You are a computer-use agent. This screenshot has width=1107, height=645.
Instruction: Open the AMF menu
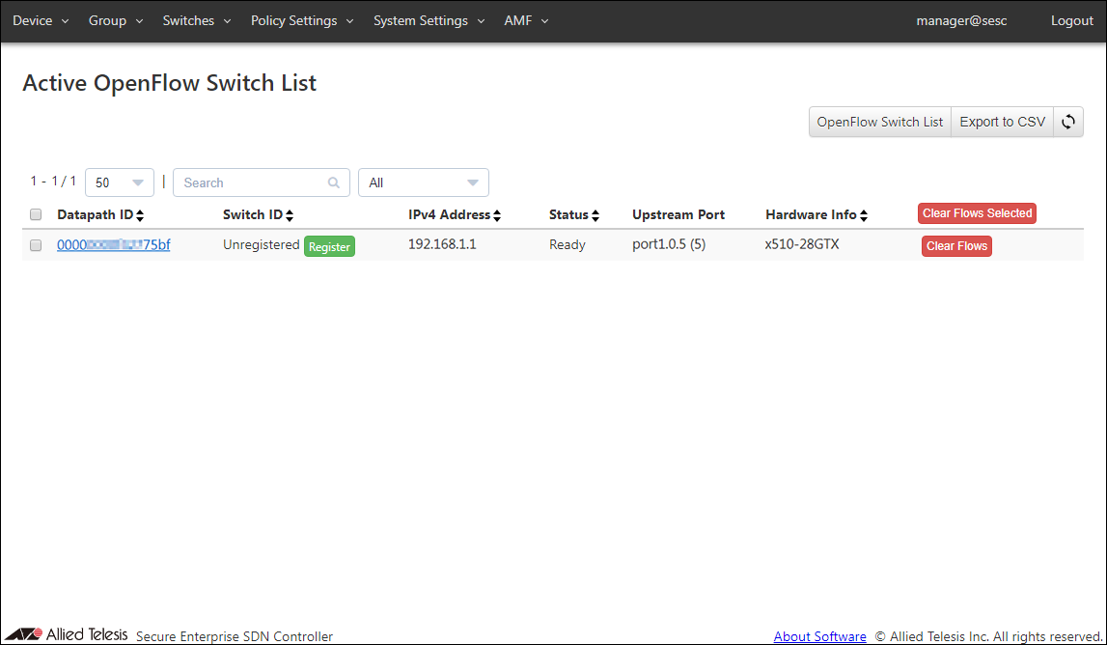[x=525, y=20]
